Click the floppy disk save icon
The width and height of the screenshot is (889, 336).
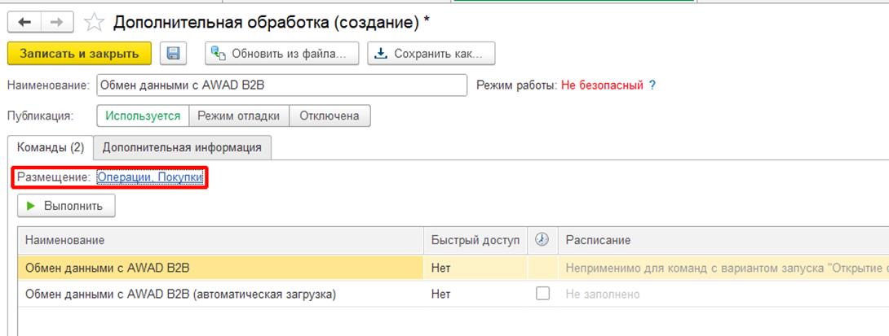point(173,54)
